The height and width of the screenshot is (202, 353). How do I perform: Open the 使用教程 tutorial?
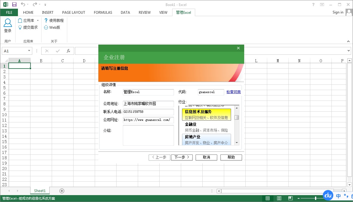(x=54, y=21)
